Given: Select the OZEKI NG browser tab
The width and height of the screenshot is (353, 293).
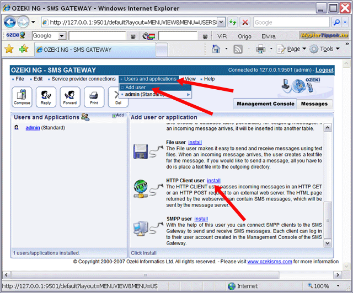Looking at the screenshot, I should 95,50.
